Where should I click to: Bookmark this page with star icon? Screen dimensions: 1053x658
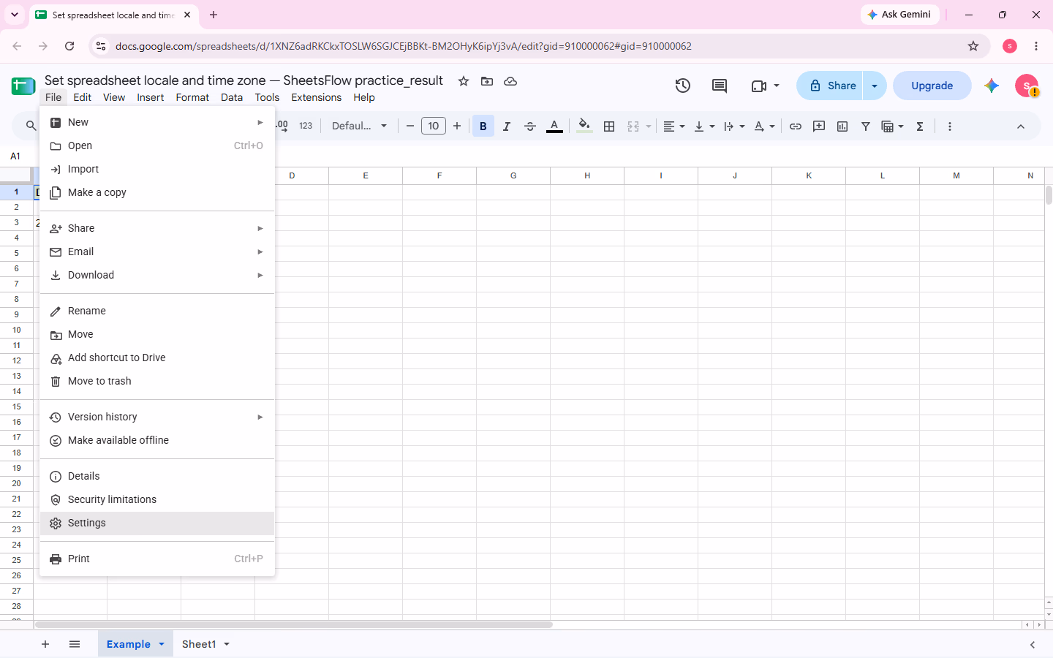(x=973, y=46)
